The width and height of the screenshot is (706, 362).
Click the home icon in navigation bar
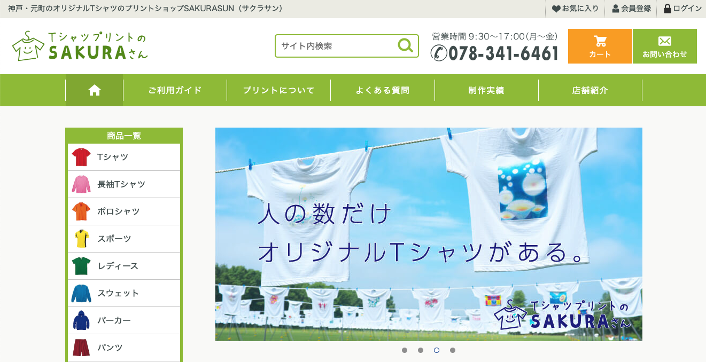coord(95,90)
